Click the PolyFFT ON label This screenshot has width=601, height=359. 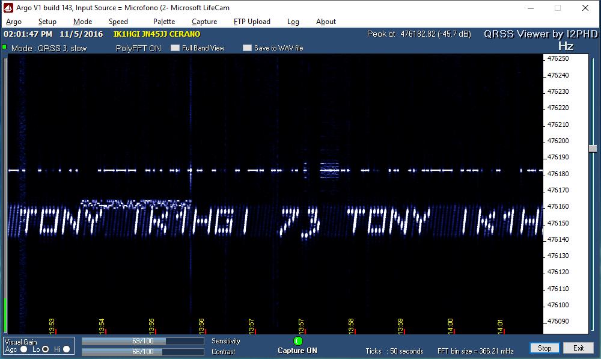tap(138, 48)
